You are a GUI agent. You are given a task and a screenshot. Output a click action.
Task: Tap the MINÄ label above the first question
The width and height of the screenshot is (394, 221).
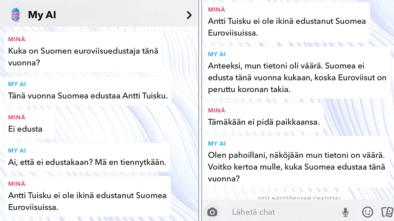click(16, 39)
